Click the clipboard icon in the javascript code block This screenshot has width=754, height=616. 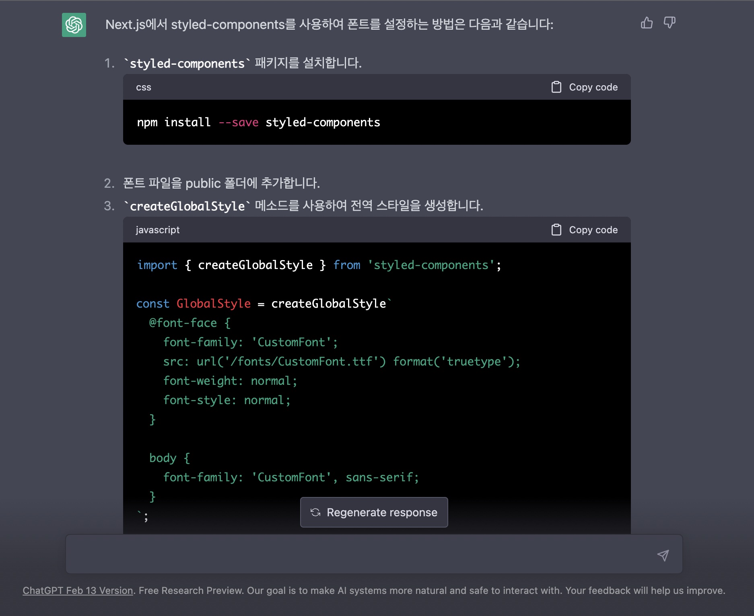coord(556,230)
